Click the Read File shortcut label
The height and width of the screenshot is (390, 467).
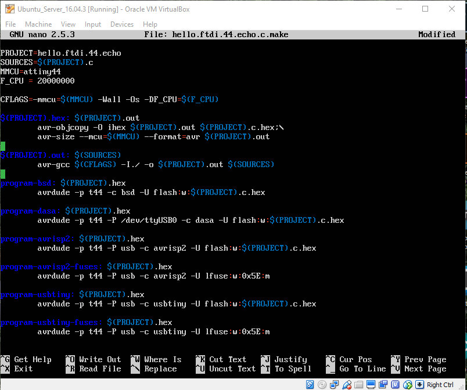[100, 369]
